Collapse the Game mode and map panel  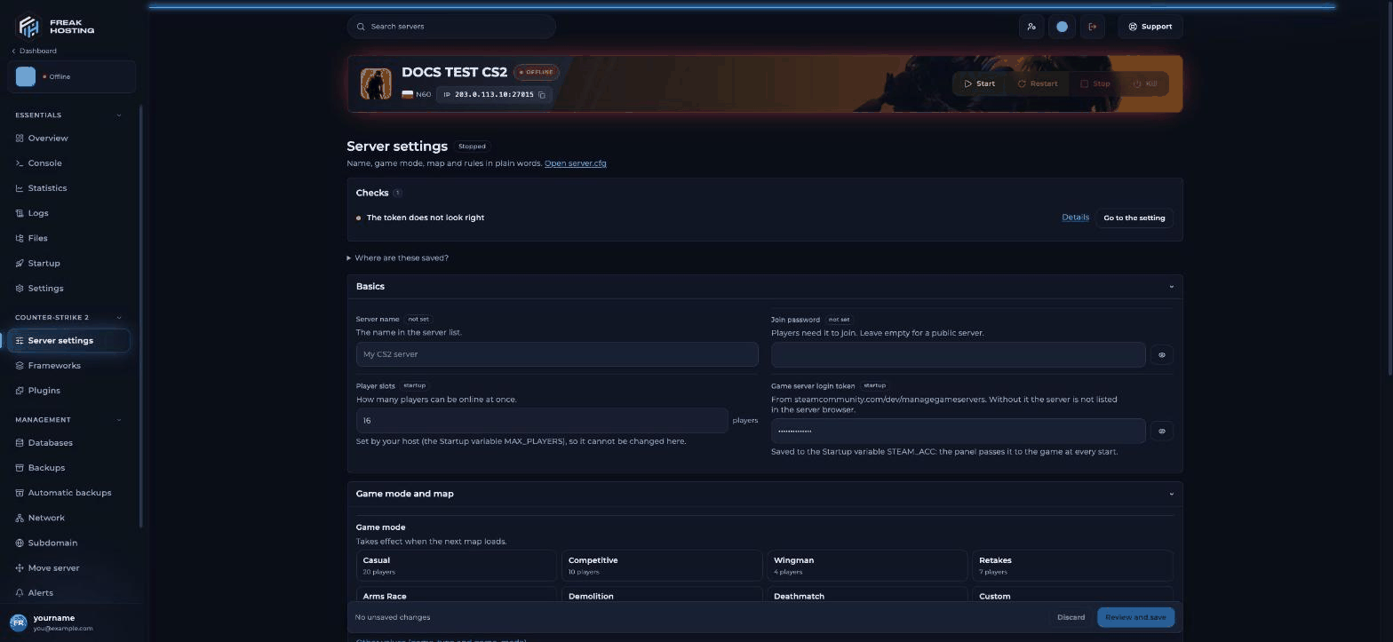tap(1171, 494)
